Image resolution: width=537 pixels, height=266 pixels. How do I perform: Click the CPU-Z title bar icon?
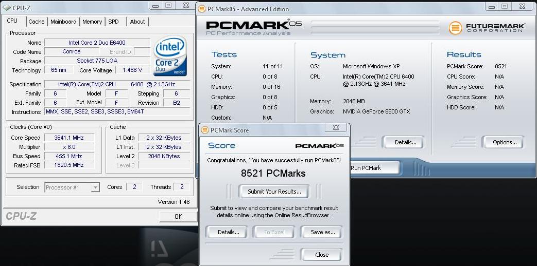coord(7,8)
